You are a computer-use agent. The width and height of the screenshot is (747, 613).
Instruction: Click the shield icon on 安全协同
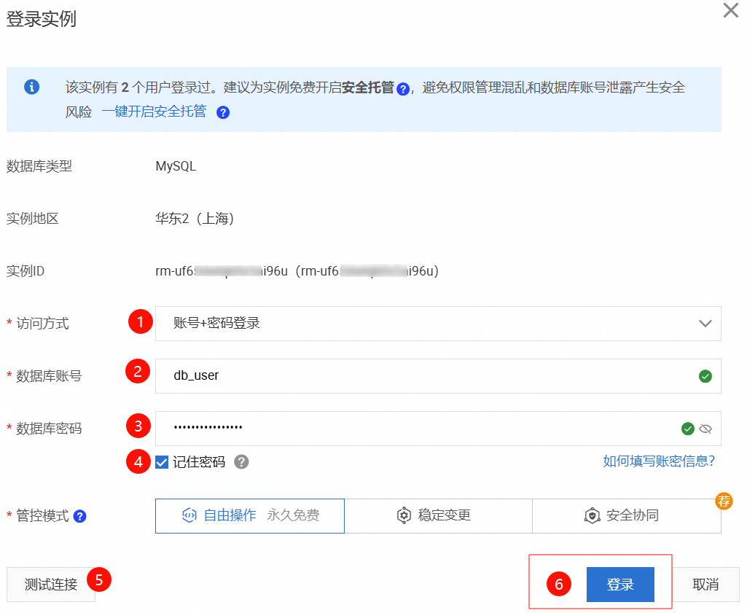(592, 515)
